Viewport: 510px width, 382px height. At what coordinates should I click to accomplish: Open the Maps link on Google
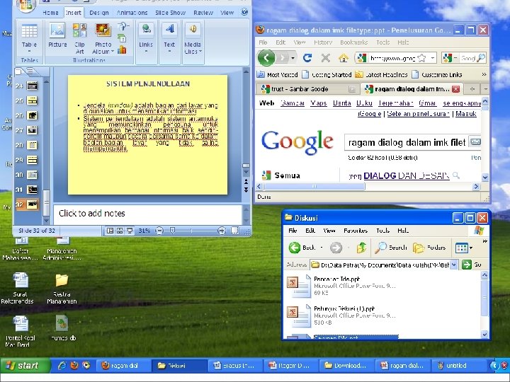pos(319,103)
